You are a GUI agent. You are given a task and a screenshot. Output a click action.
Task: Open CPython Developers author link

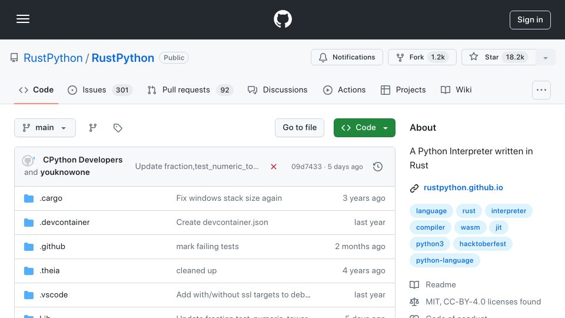coord(82,160)
